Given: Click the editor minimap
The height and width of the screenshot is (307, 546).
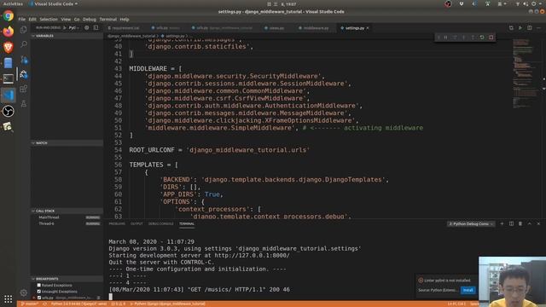Looking at the screenshot, I should 526,73.
